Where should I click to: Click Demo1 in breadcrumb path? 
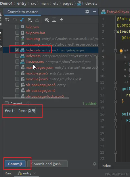(6, 3)
